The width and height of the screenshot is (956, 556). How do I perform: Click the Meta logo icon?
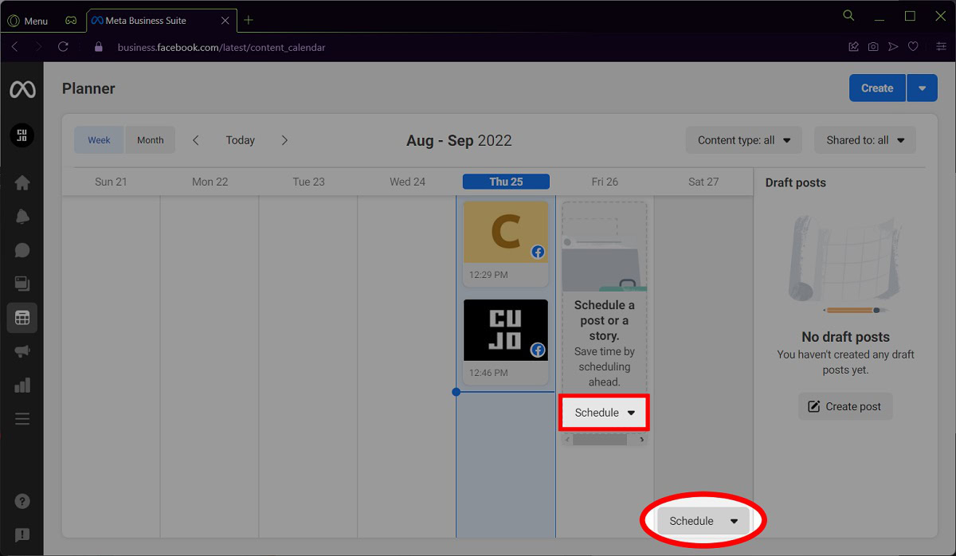(x=22, y=90)
